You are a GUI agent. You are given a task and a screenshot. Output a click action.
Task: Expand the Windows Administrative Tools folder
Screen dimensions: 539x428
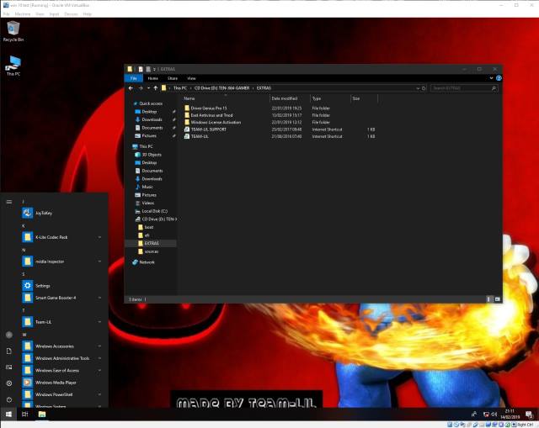tap(61, 358)
